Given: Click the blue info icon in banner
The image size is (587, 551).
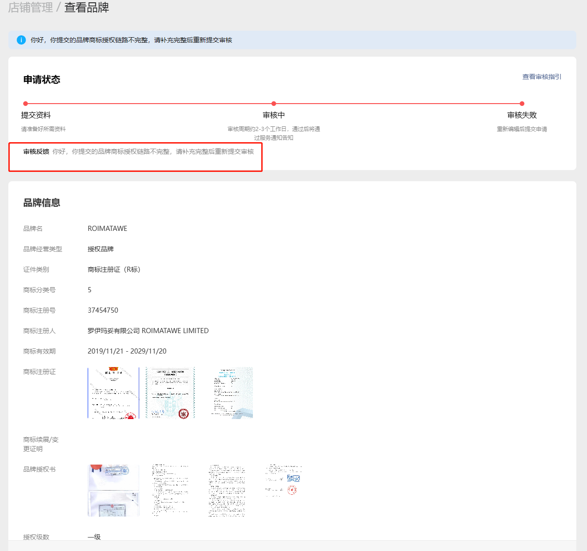Looking at the screenshot, I should [x=21, y=40].
